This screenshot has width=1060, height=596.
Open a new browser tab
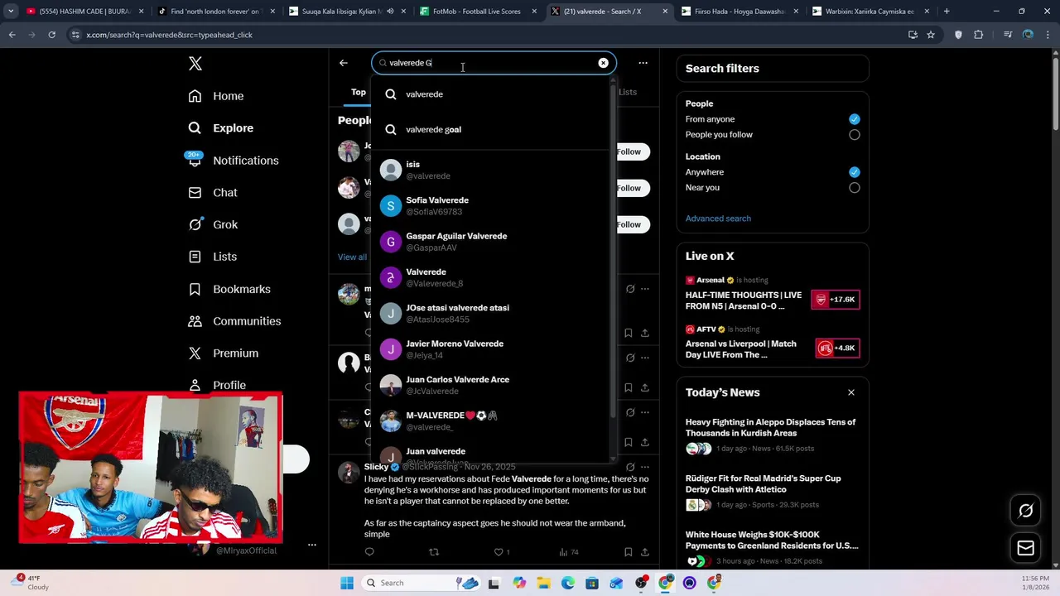coord(946,12)
